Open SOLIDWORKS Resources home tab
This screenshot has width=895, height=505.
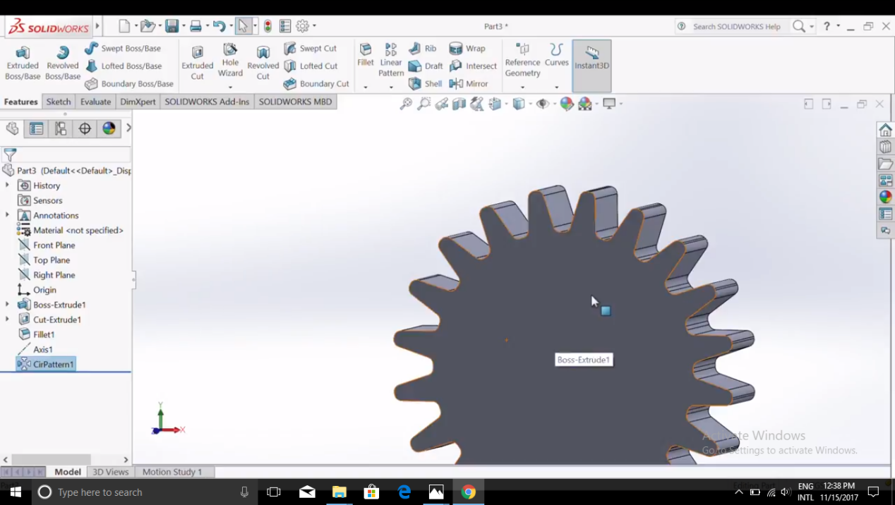click(x=885, y=130)
